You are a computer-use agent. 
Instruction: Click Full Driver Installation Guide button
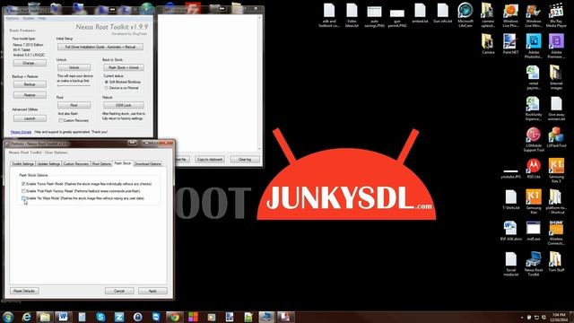click(100, 48)
